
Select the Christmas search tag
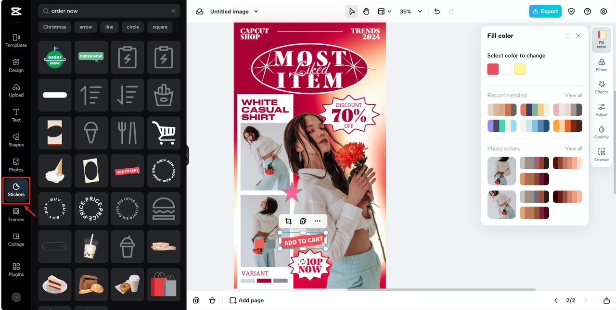pyautogui.click(x=55, y=27)
